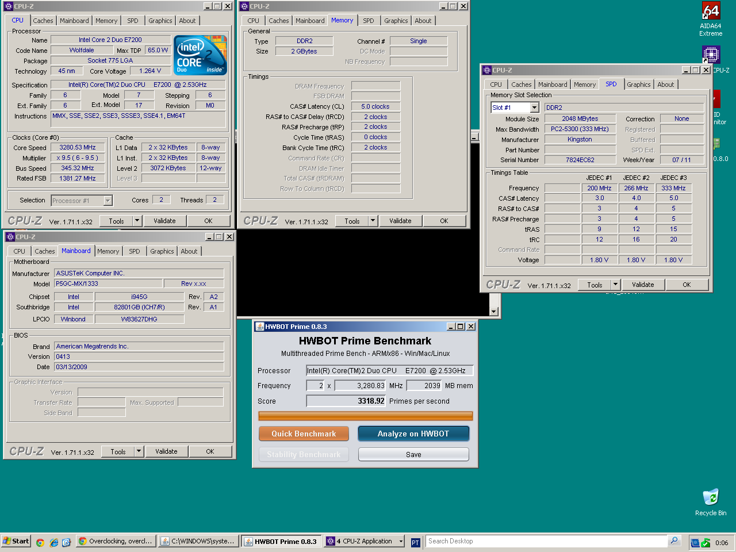Image resolution: width=736 pixels, height=552 pixels.
Task: Click the Max Bandwidth PC2-5300 value
Action: (x=580, y=129)
